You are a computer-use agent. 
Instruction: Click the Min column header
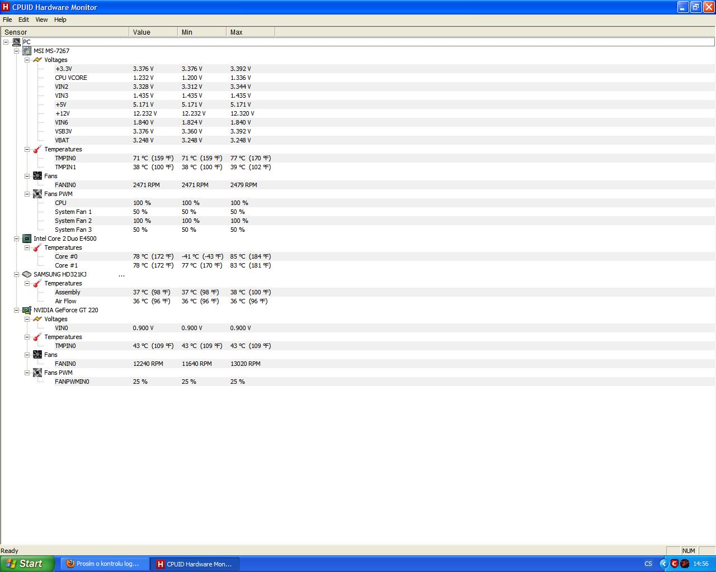click(202, 32)
